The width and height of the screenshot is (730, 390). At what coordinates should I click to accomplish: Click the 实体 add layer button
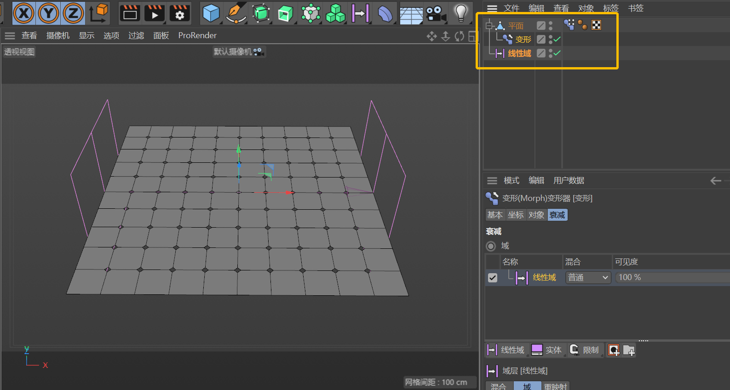tap(546, 350)
